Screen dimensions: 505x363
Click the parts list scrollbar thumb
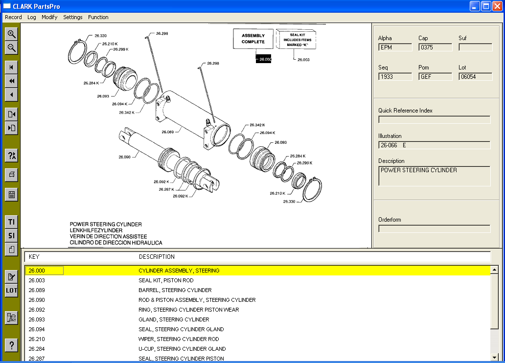(x=494, y=301)
